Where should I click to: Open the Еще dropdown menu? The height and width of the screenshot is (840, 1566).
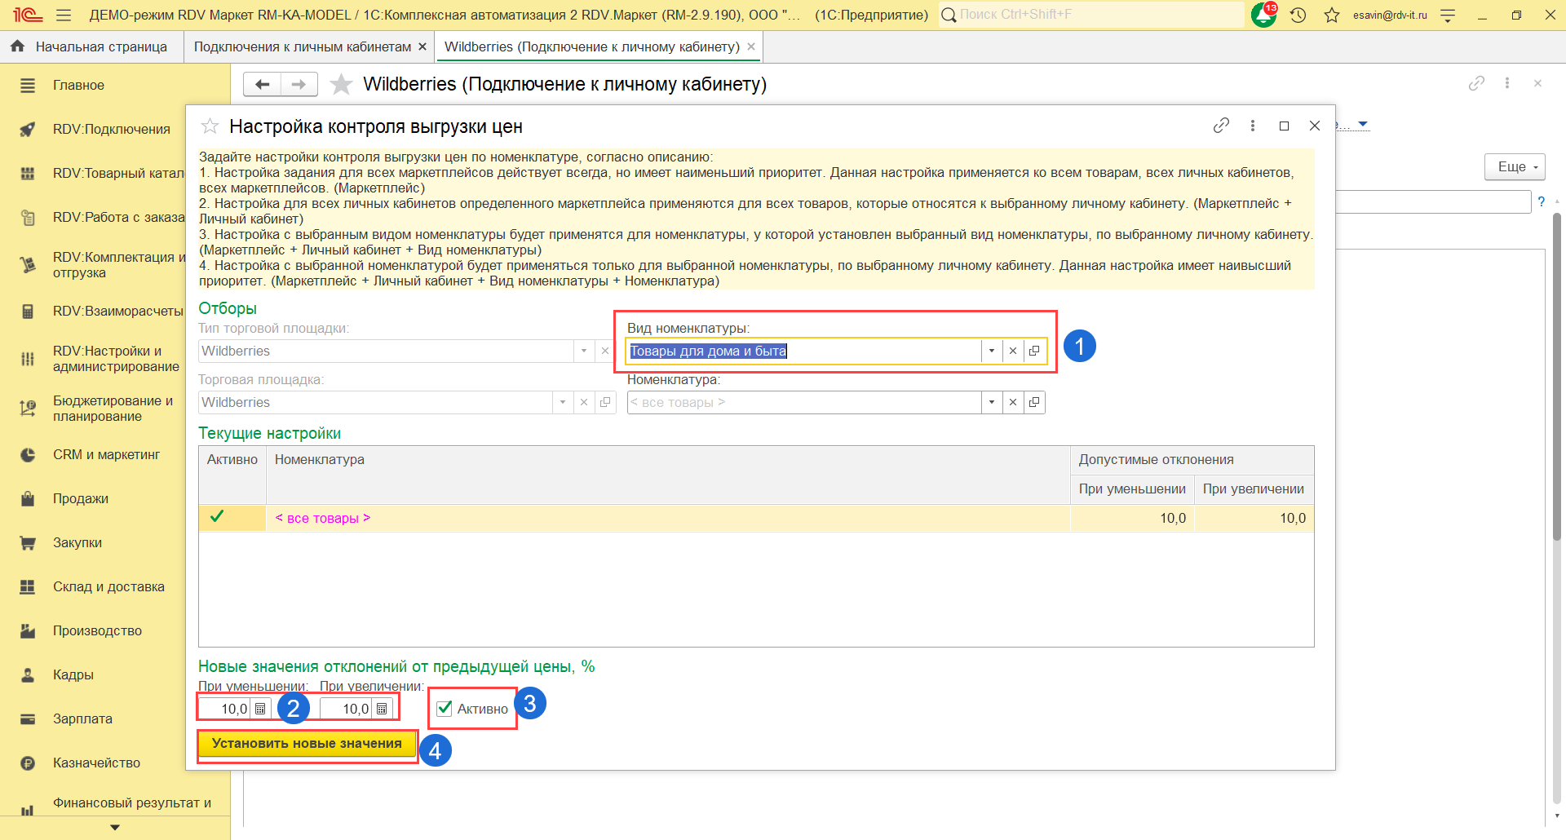pyautogui.click(x=1515, y=166)
